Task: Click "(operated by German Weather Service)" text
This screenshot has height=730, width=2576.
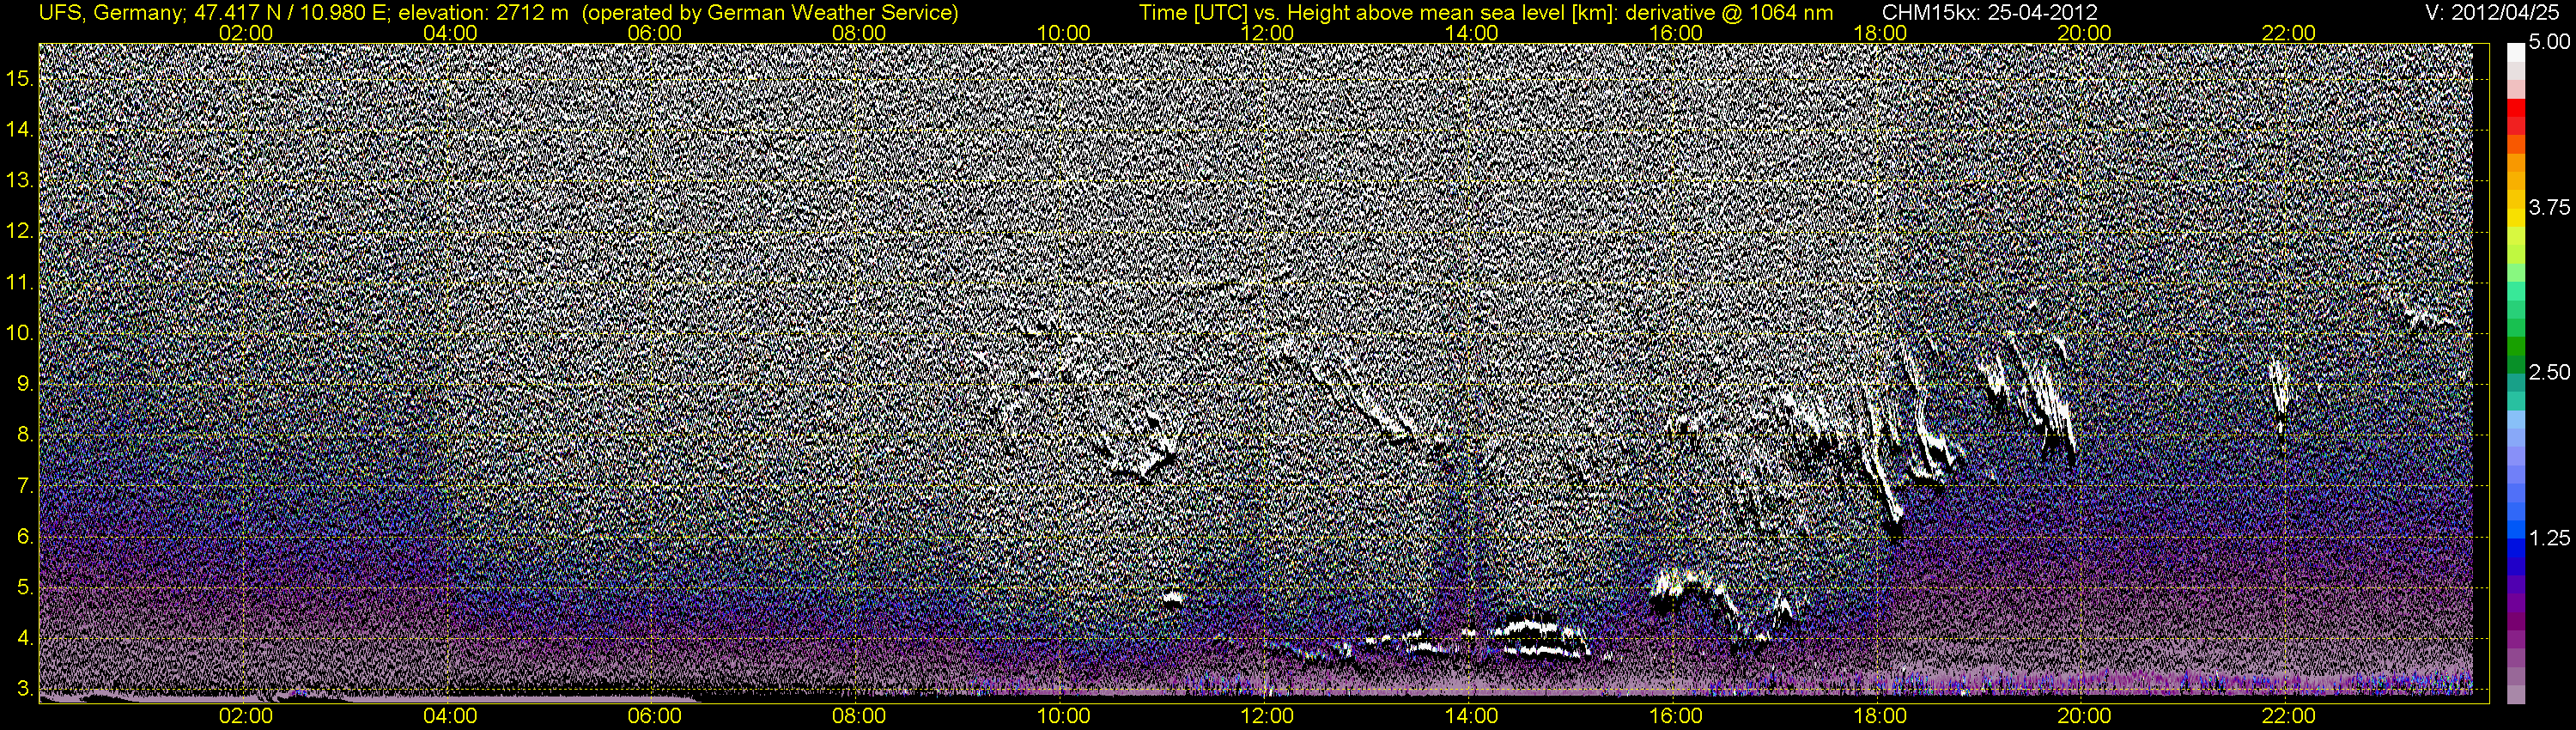Action: (x=771, y=13)
